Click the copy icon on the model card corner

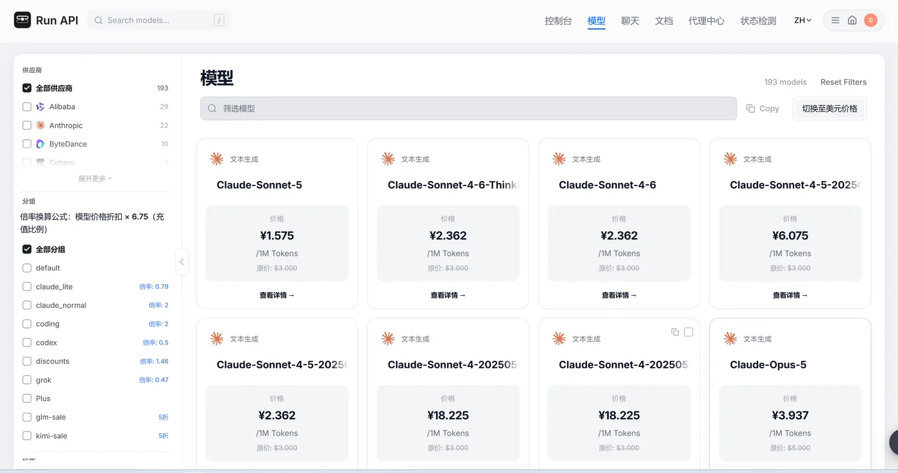(x=675, y=332)
